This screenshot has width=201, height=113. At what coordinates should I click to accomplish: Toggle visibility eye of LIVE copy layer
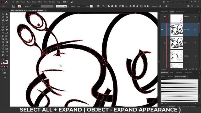(x=162, y=30)
